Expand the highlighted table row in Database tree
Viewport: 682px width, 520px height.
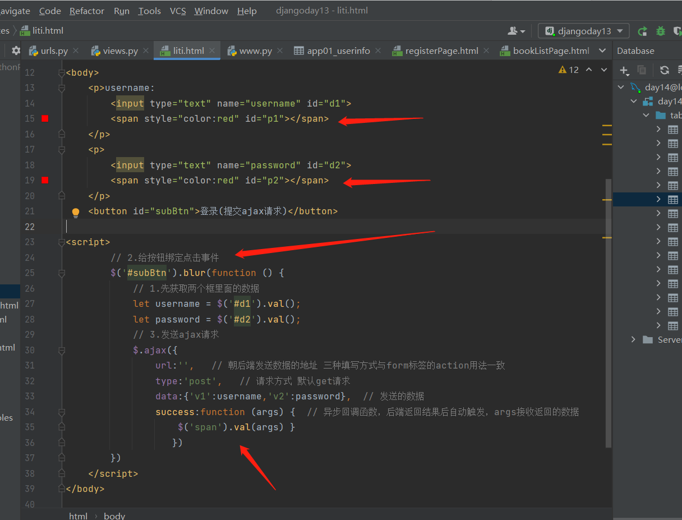659,199
